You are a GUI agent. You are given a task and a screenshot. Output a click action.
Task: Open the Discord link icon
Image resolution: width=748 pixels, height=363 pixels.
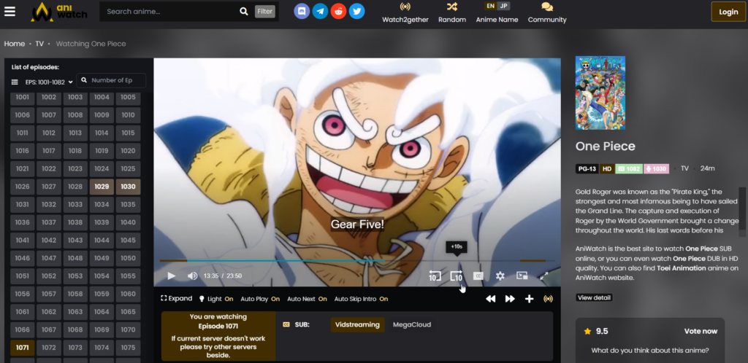pos(302,11)
